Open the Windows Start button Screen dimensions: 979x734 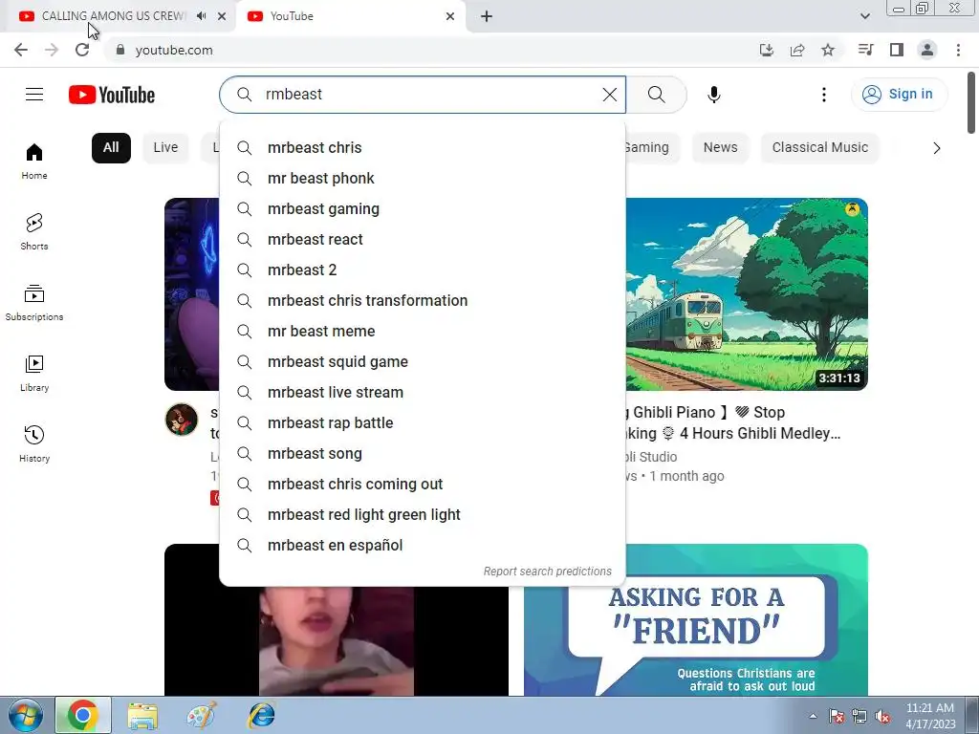[x=26, y=715]
